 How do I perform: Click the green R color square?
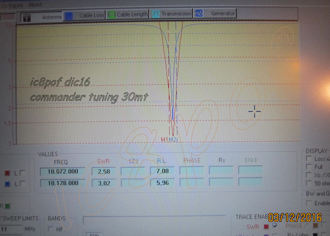coord(7,206)
